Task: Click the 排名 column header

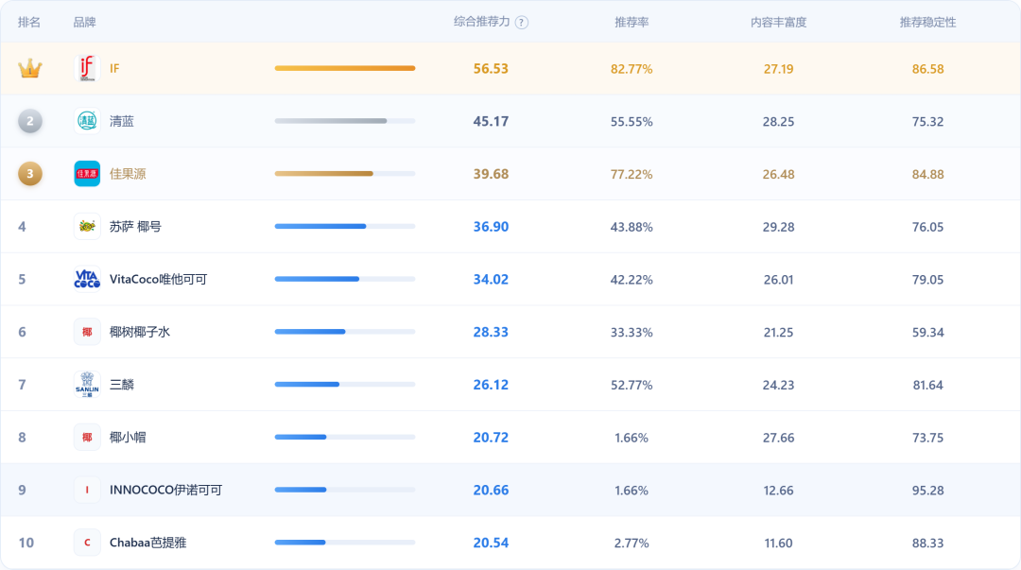Action: tap(29, 22)
